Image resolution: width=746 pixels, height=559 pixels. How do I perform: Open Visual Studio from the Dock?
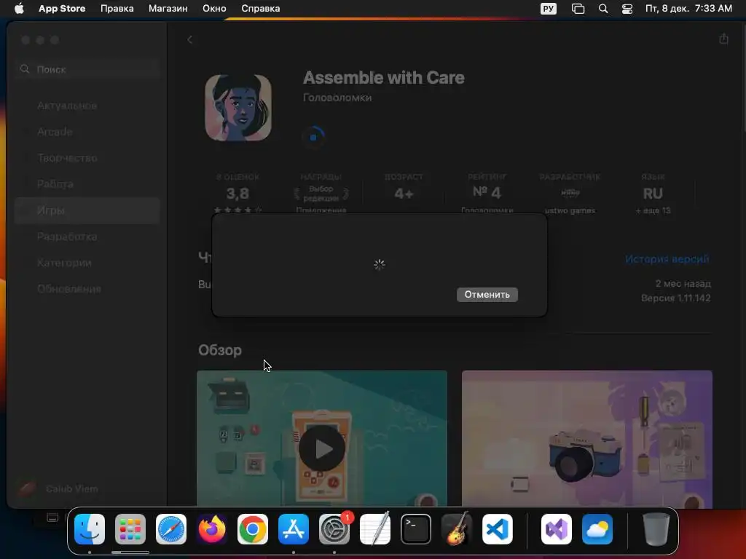pyautogui.click(x=557, y=529)
